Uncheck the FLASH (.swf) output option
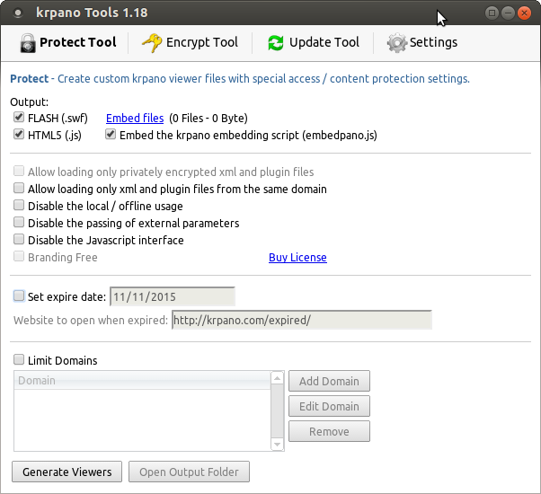 tap(20, 118)
